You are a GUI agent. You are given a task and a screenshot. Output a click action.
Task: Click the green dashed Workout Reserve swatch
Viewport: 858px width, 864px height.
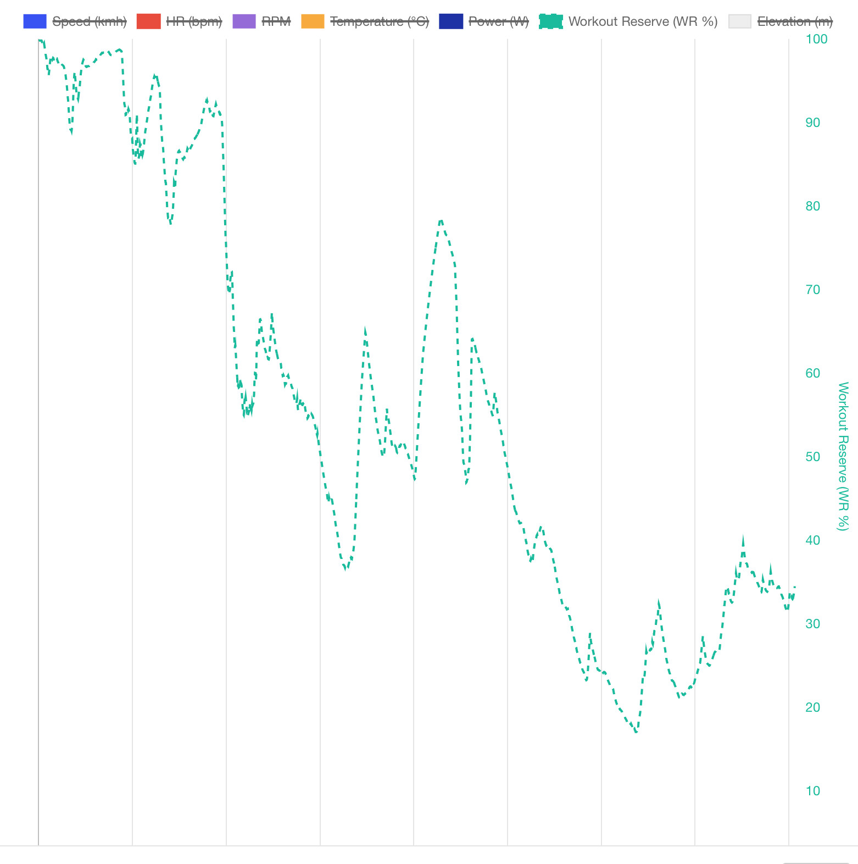click(x=551, y=21)
